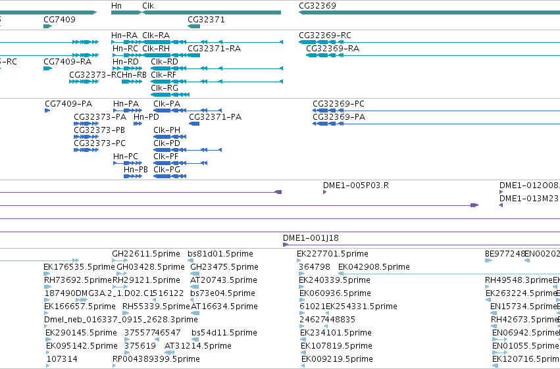560x369 pixels.
Task: Select the CG32371 gene label
Action: point(206,20)
